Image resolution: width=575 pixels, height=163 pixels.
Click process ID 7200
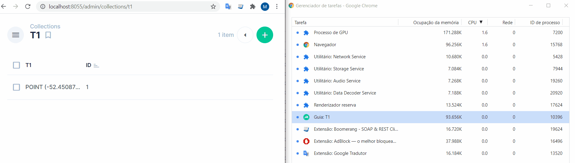[x=557, y=33]
